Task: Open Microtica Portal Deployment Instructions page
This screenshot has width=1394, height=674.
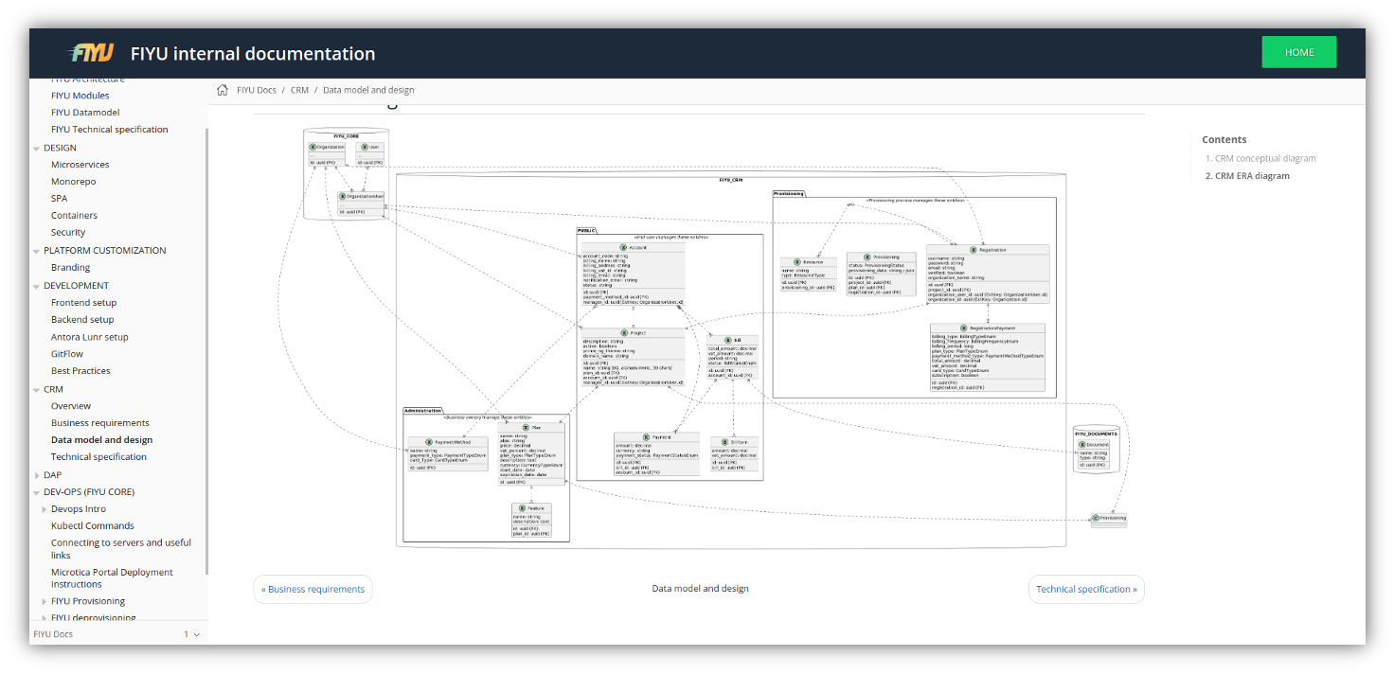Action: (112, 578)
